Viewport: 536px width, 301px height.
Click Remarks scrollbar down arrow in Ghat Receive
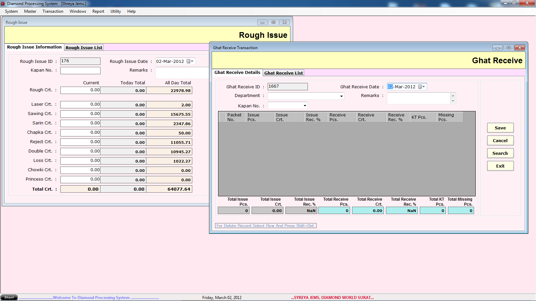(453, 101)
